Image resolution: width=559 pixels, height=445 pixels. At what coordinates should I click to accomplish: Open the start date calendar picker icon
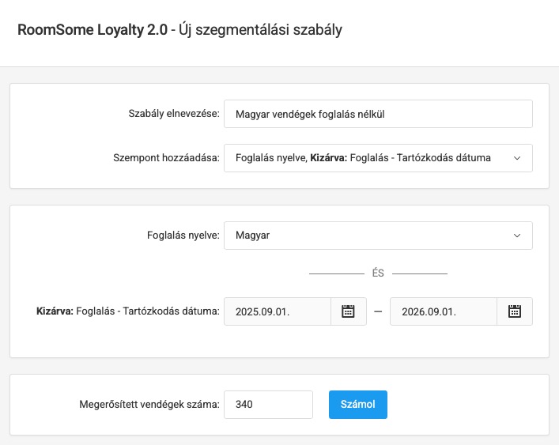(x=348, y=311)
